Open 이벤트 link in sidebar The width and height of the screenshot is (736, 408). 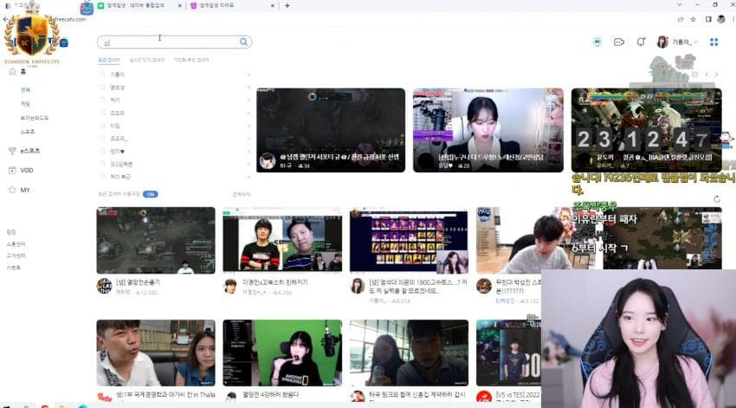tap(14, 267)
